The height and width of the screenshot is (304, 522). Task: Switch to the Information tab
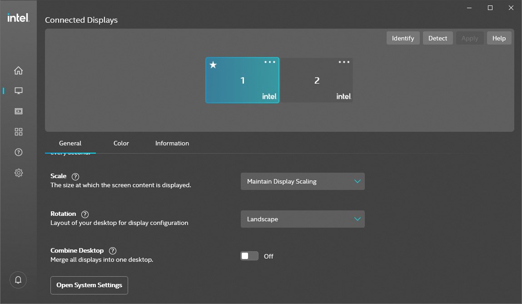tap(172, 143)
